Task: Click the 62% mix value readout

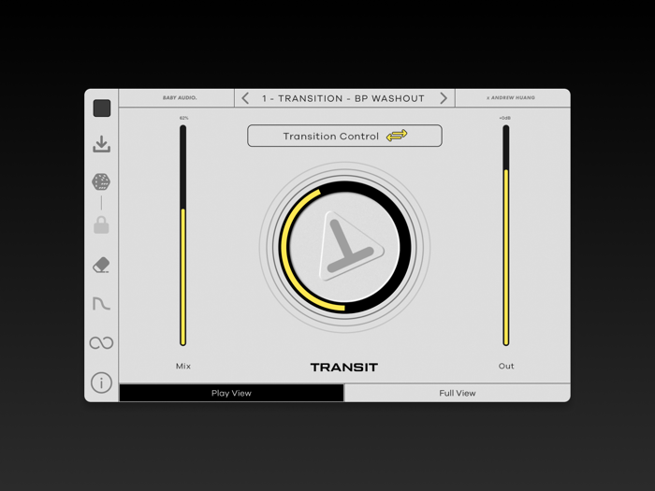Action: 183,118
